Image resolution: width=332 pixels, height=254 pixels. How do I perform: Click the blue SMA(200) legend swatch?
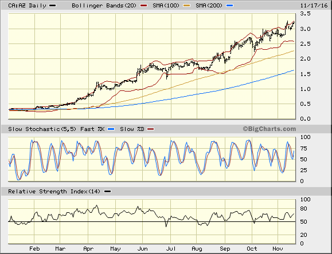(230, 6)
